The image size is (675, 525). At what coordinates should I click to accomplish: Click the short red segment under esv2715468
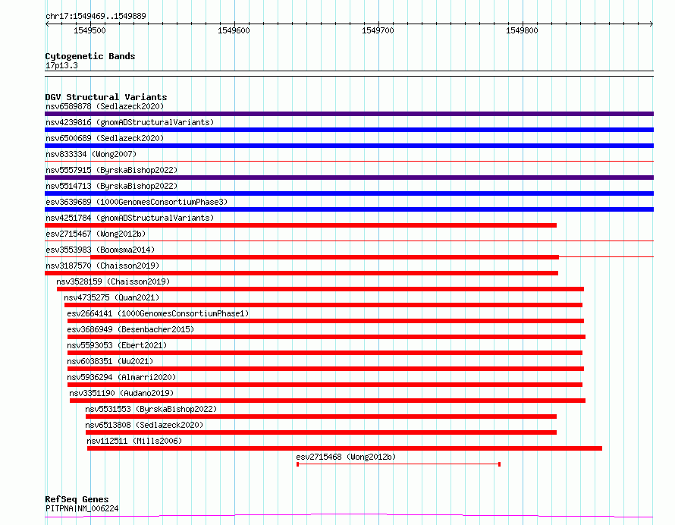[398, 464]
